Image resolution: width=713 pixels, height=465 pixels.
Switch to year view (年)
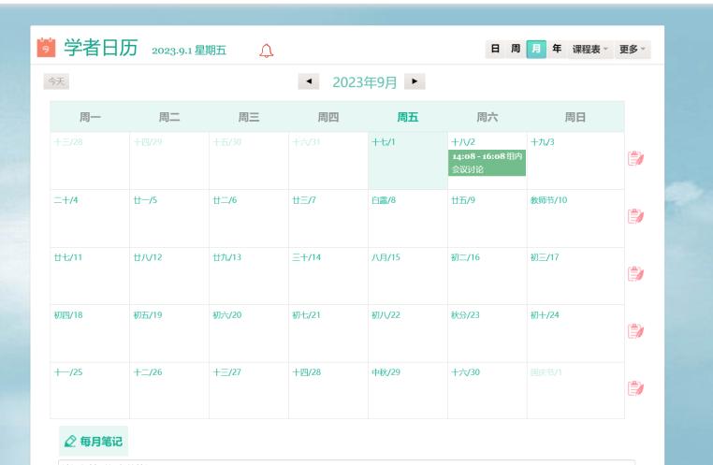[557, 49]
